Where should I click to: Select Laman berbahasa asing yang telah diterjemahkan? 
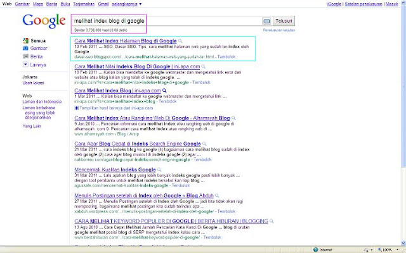click(x=39, y=113)
